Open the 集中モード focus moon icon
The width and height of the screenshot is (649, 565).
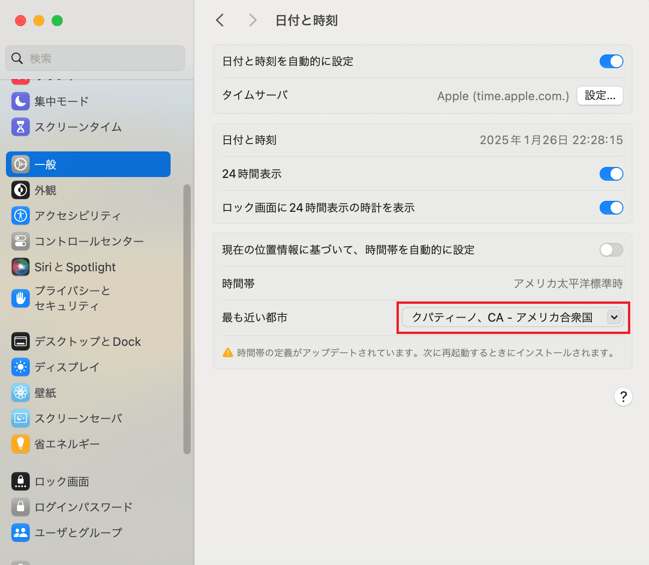coord(21,101)
